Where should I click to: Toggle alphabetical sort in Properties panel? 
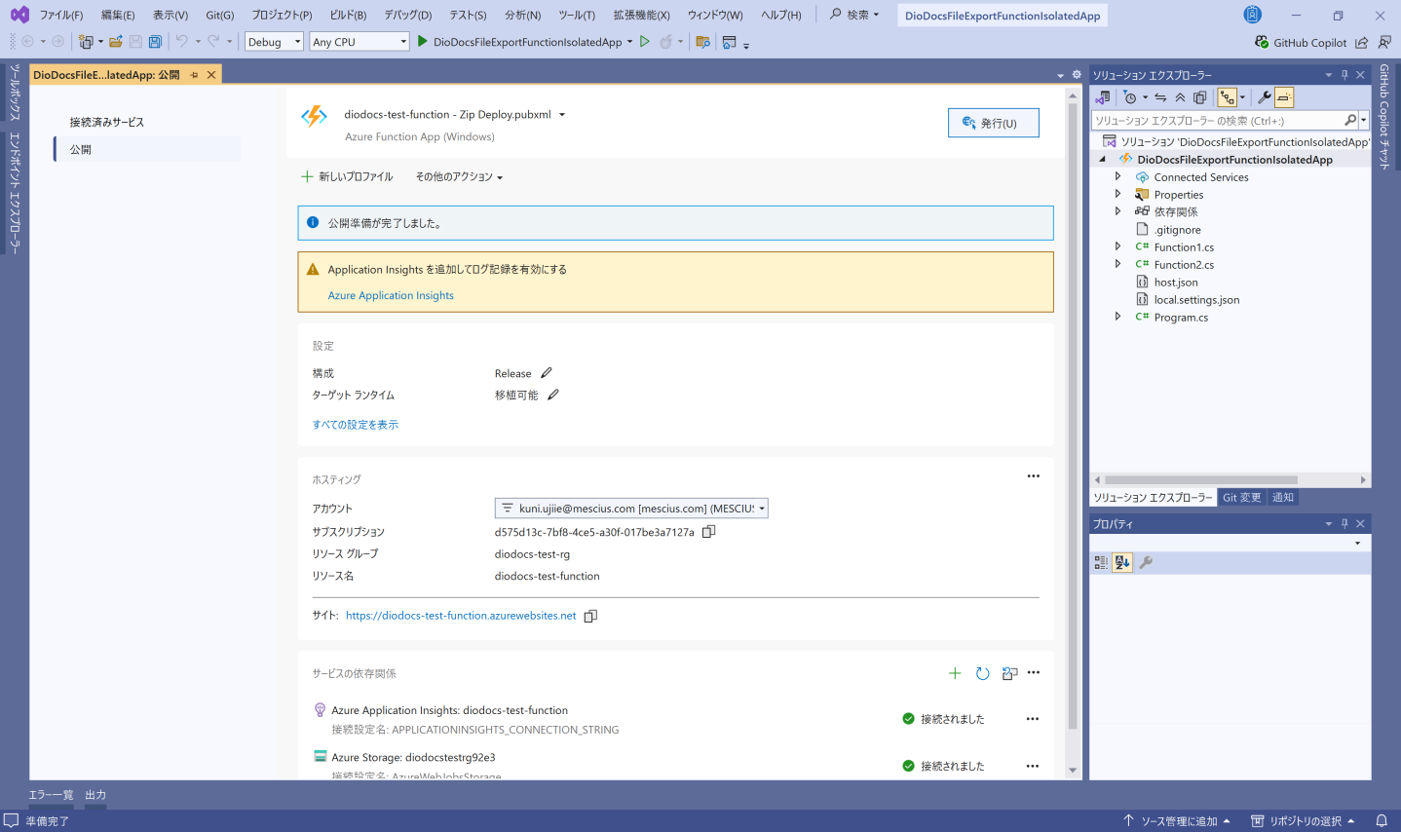[1122, 562]
